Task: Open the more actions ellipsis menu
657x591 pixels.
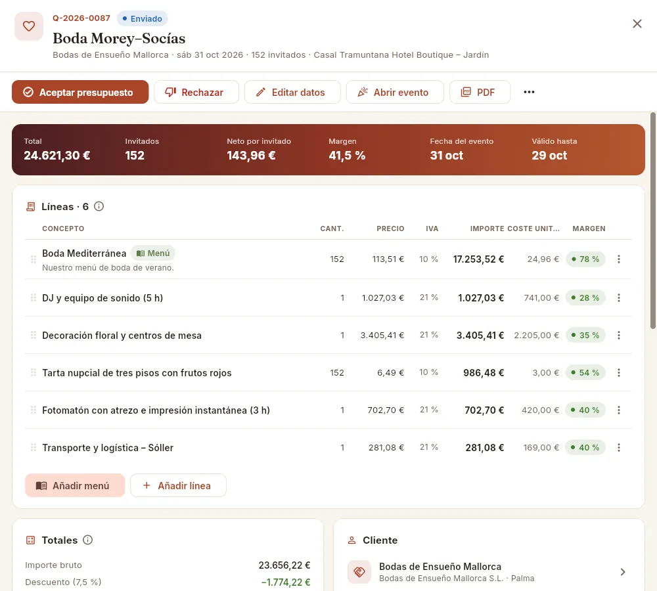Action: tap(529, 92)
